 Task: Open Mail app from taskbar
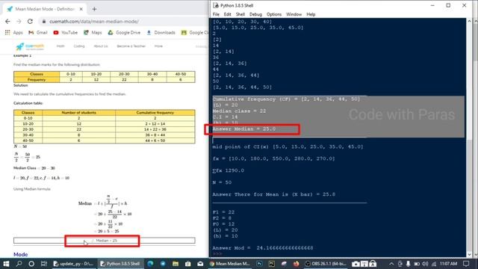[x=200, y=264]
